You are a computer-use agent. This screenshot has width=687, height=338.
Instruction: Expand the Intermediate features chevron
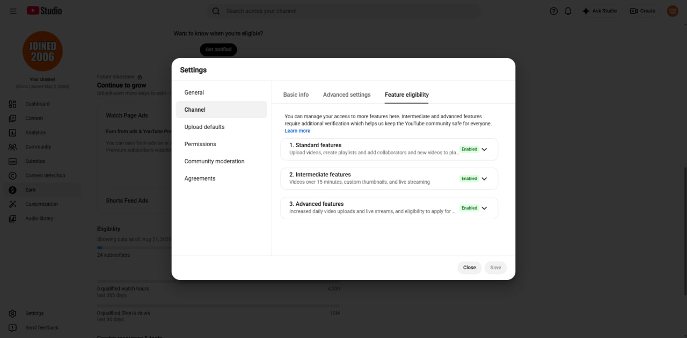pyautogui.click(x=484, y=178)
